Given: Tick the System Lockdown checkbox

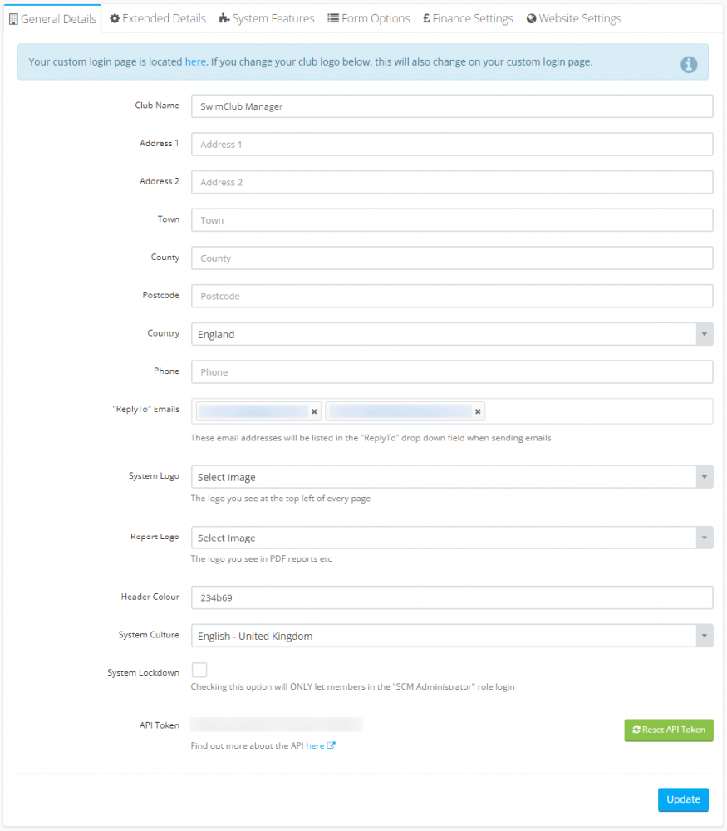Looking at the screenshot, I should click(199, 670).
